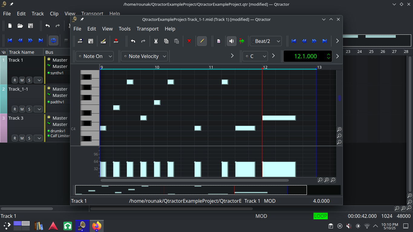Expand the Note On event type dropdown
The width and height of the screenshot is (413, 232).
(x=94, y=56)
